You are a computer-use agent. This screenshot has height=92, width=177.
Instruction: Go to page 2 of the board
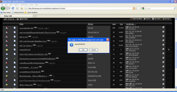click(x=12, y=19)
